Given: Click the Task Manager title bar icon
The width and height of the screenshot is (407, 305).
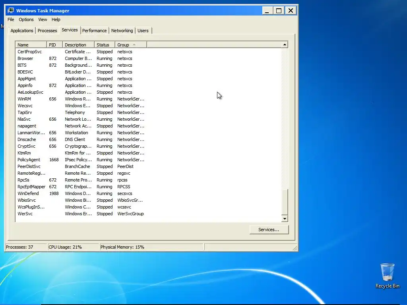Looking at the screenshot, I should (x=11, y=10).
